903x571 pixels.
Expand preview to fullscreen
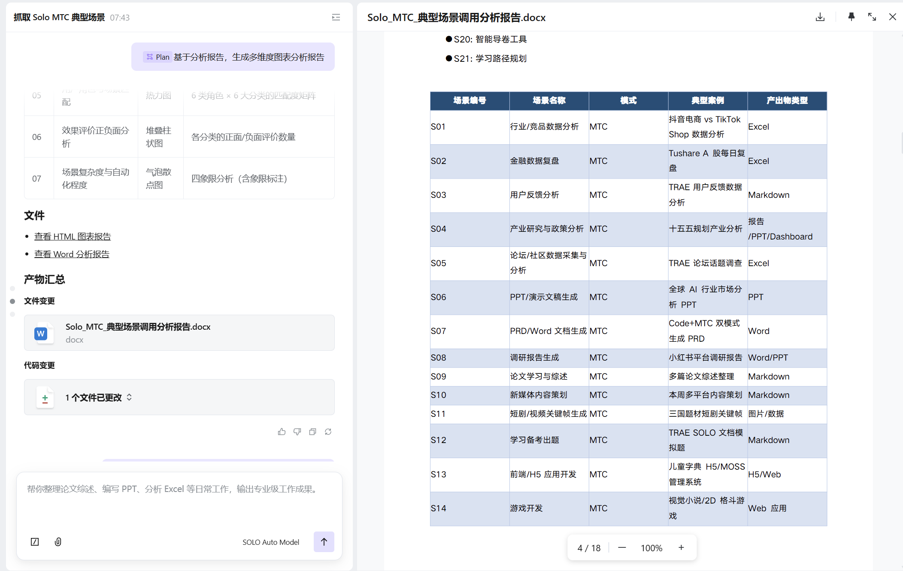click(872, 17)
